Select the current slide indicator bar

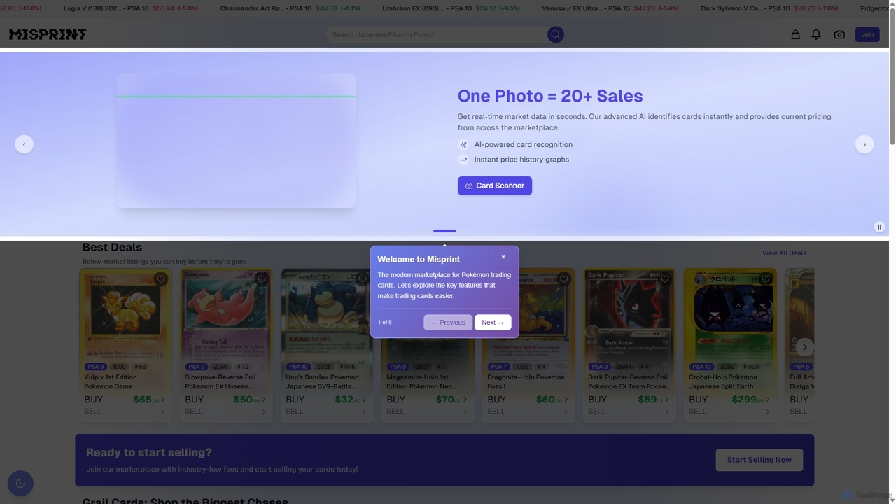[444, 230]
